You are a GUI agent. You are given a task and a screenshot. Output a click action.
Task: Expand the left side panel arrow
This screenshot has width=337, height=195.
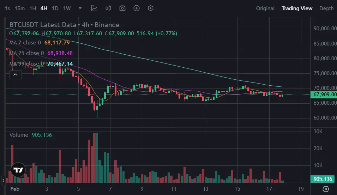(x=3, y=181)
